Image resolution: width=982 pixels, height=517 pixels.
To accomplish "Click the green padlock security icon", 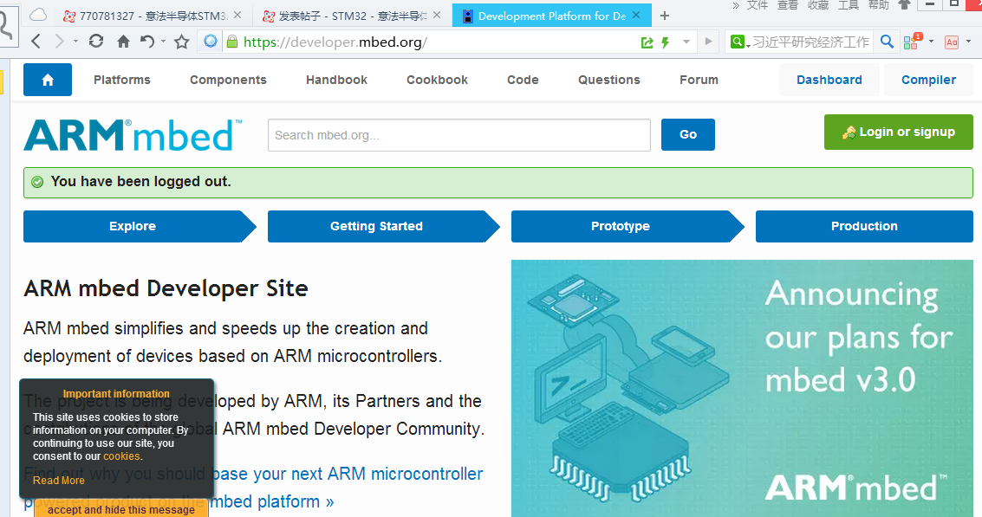I will point(231,42).
